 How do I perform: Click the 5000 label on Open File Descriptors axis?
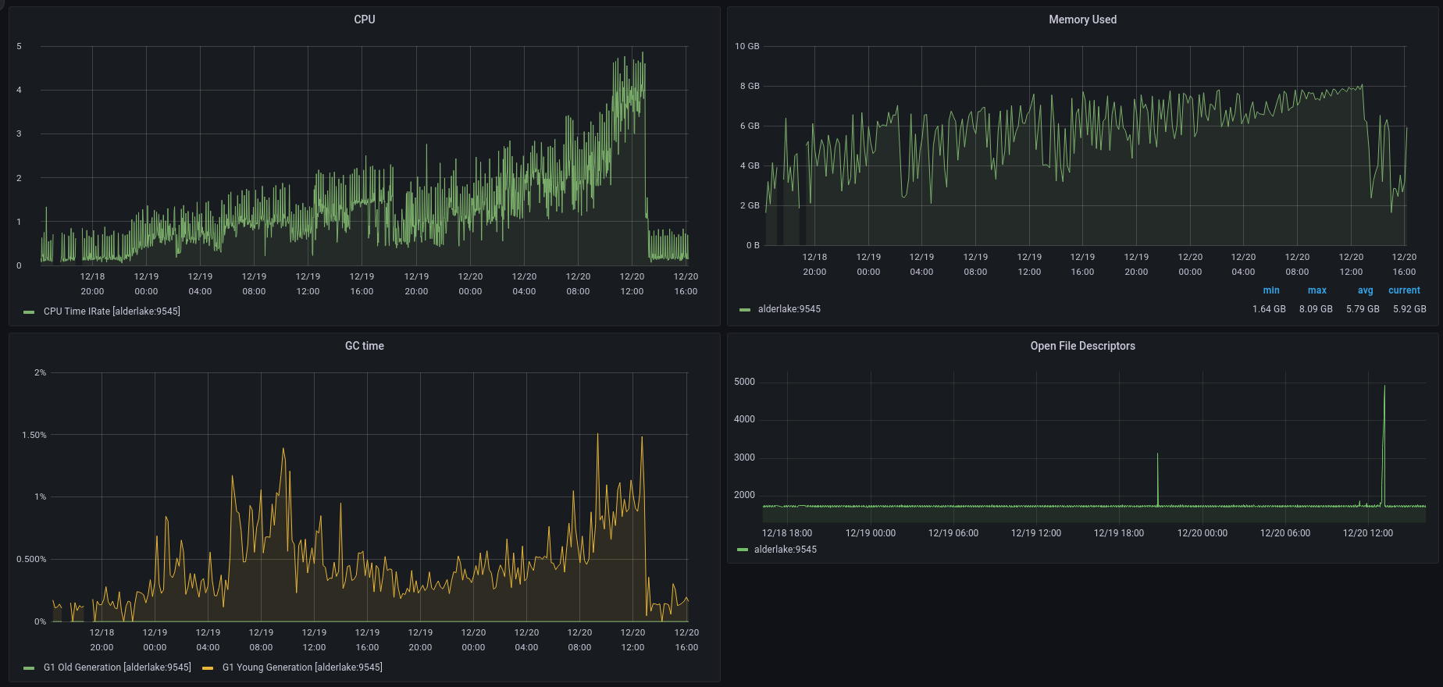click(x=745, y=383)
